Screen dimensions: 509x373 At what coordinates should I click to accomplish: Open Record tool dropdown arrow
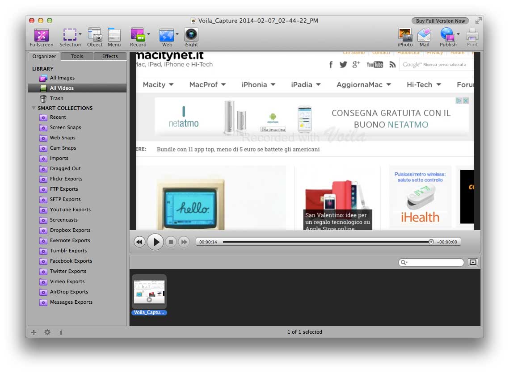click(x=149, y=34)
